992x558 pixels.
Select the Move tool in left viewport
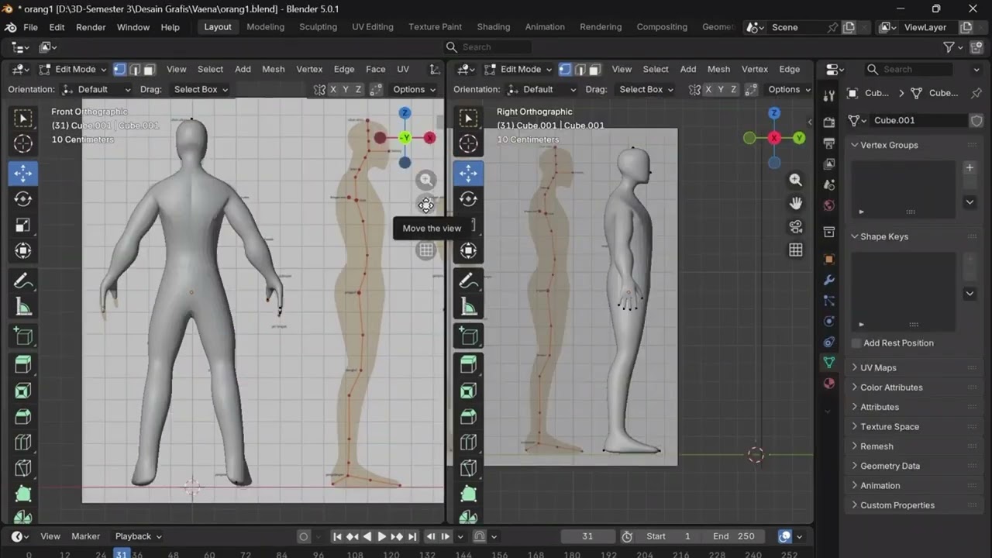[x=23, y=173]
